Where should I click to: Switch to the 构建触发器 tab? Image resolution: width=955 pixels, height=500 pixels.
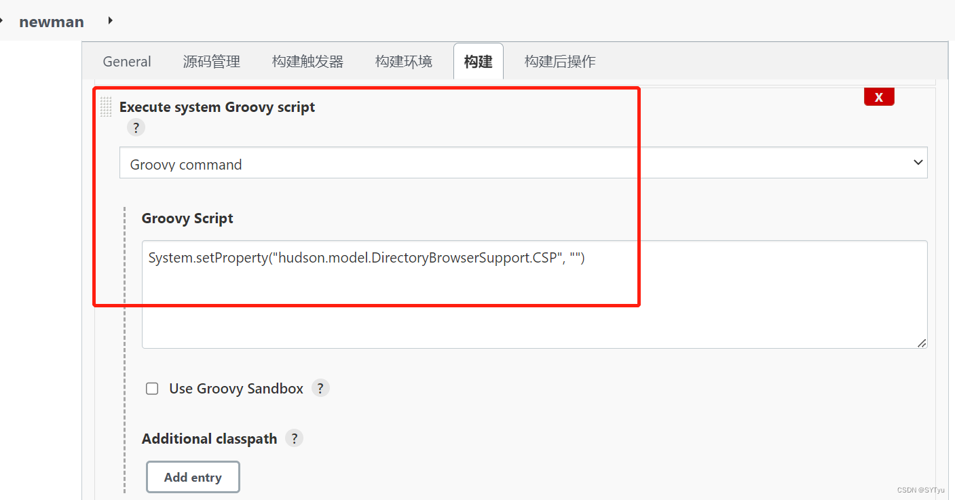tap(307, 62)
